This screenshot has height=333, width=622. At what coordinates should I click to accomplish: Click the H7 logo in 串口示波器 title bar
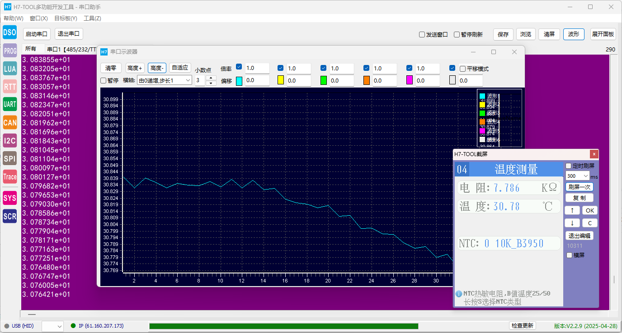(104, 52)
